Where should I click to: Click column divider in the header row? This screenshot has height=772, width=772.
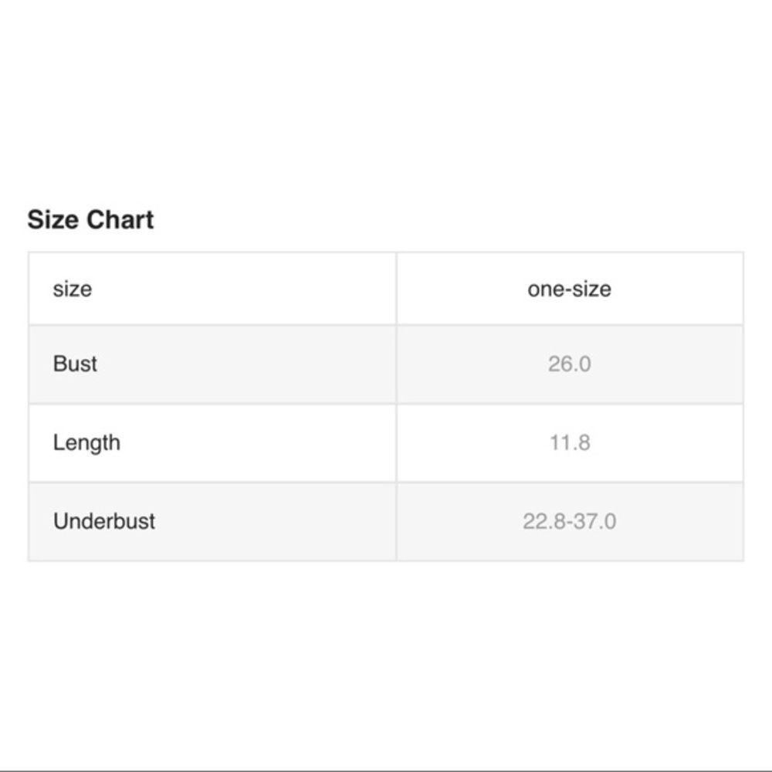pos(396,289)
